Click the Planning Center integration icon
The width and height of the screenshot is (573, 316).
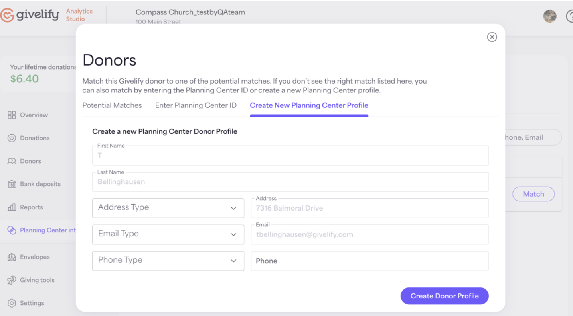12,230
